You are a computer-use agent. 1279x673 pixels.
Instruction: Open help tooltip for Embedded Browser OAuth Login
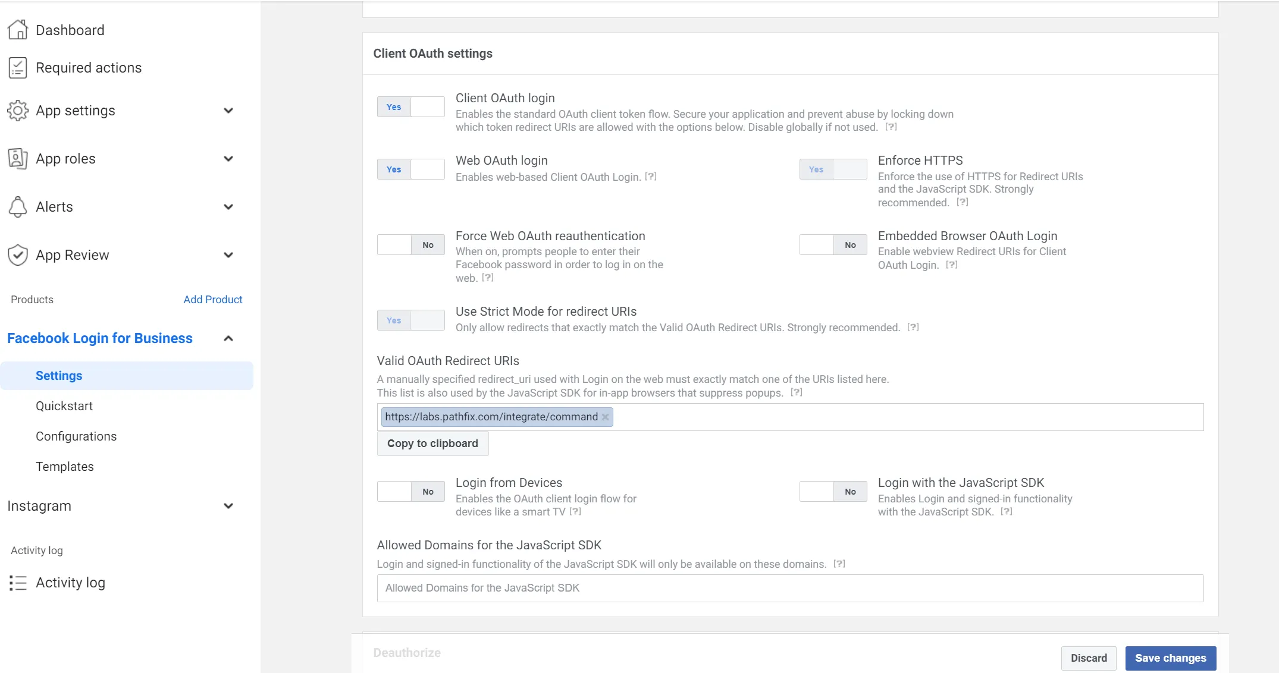click(x=952, y=265)
